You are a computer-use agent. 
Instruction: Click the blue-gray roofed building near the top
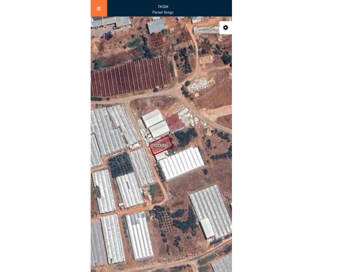tap(156, 26)
